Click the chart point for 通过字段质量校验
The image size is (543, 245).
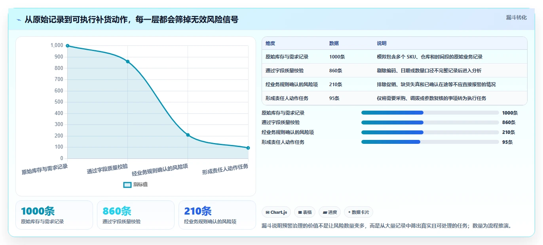(127, 61)
